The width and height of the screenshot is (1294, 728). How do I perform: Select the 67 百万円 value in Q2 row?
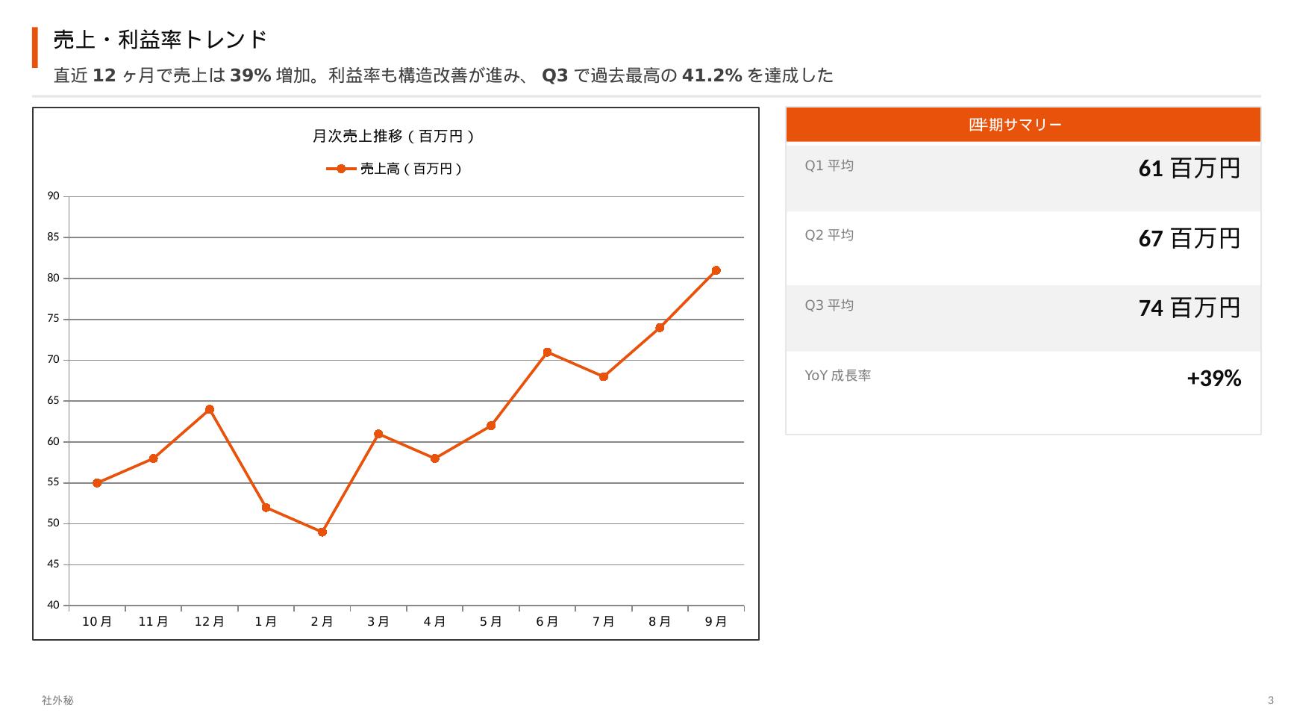coord(1189,238)
